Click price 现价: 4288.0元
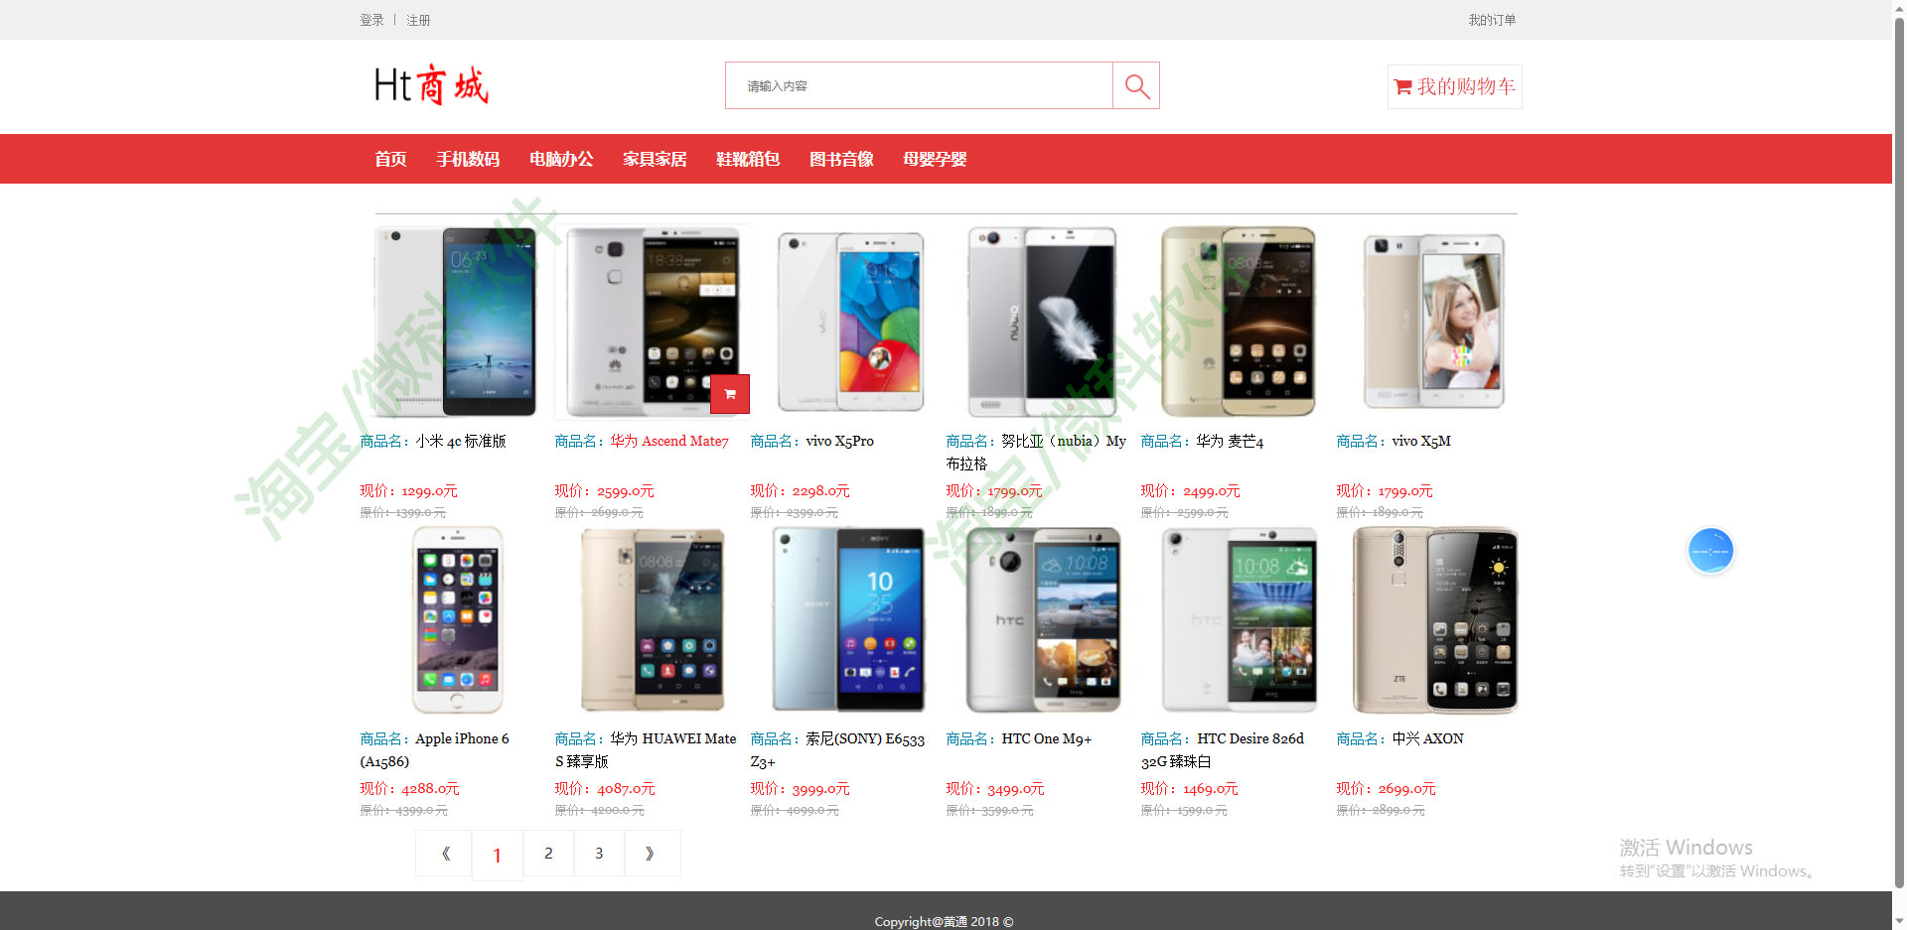1907x930 pixels. (410, 788)
